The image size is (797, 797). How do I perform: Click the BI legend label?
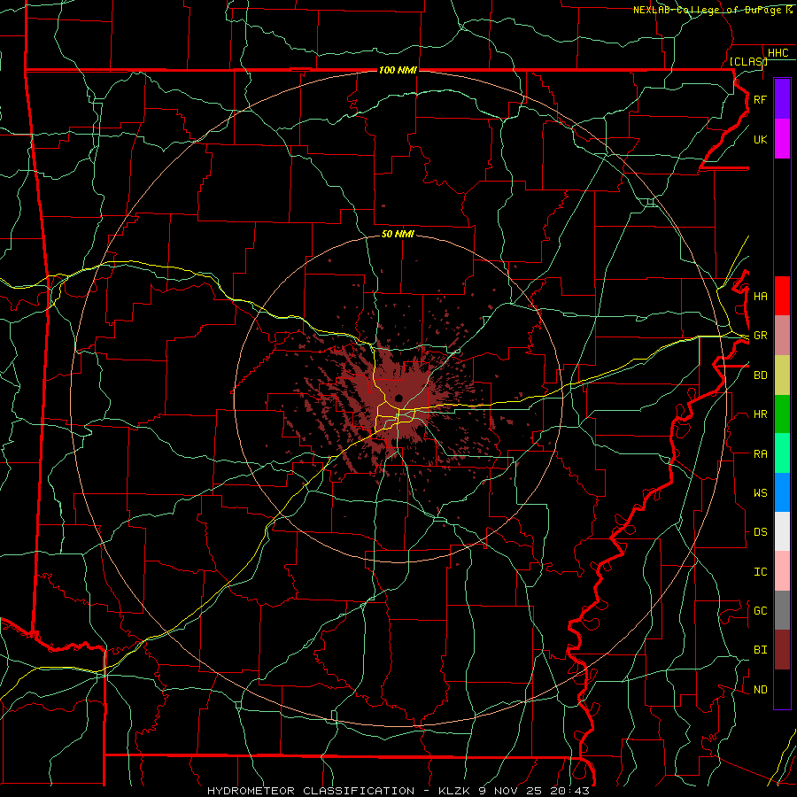(760, 650)
